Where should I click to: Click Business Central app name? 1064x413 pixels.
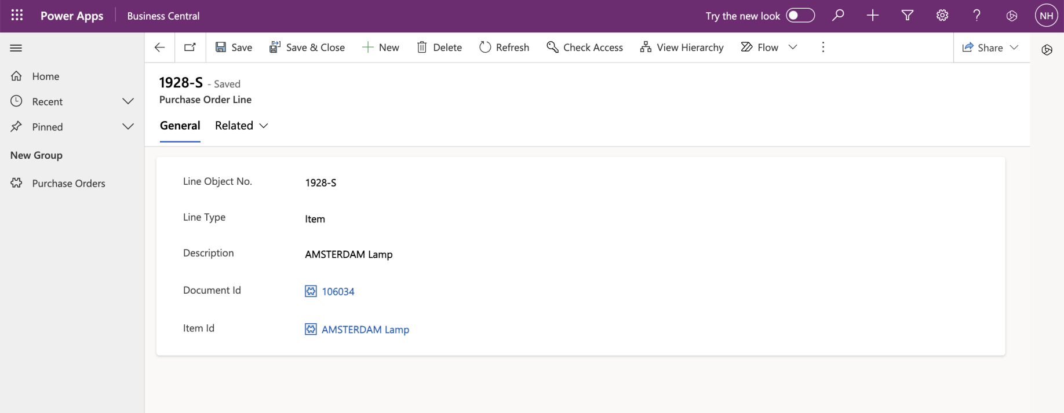(x=163, y=16)
